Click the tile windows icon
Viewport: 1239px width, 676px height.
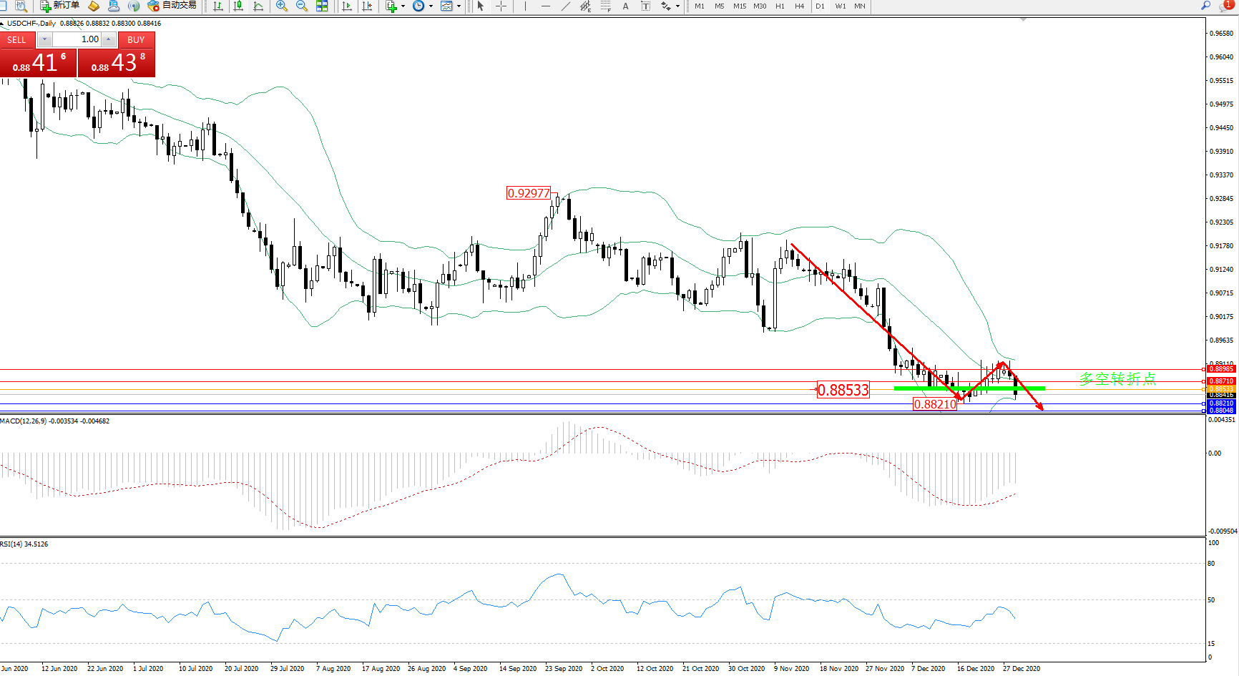(322, 6)
